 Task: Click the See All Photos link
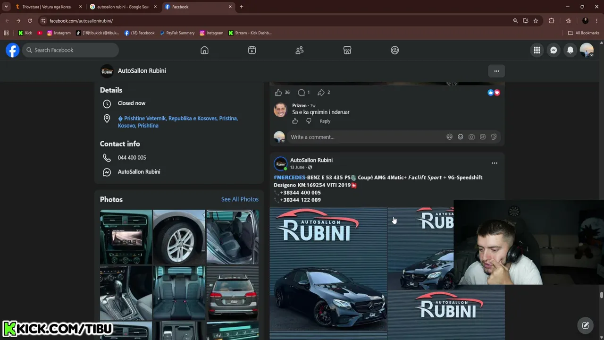[x=240, y=199]
